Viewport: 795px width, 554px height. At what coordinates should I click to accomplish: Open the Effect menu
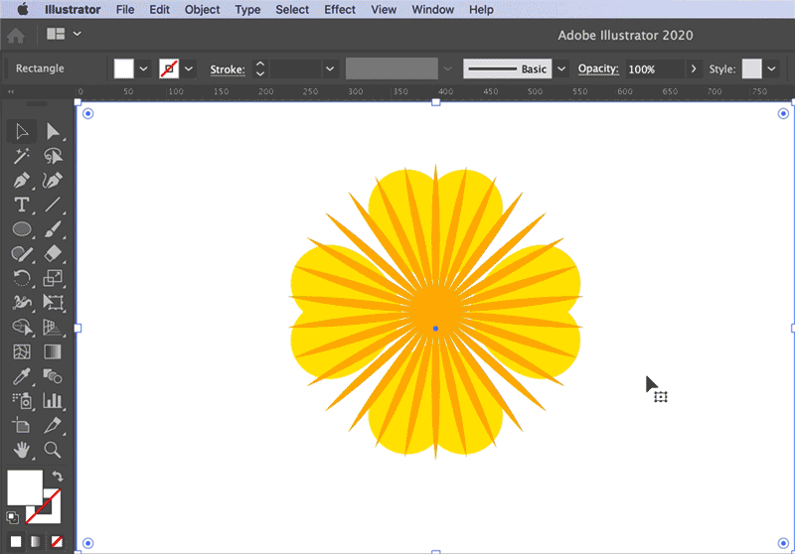340,10
